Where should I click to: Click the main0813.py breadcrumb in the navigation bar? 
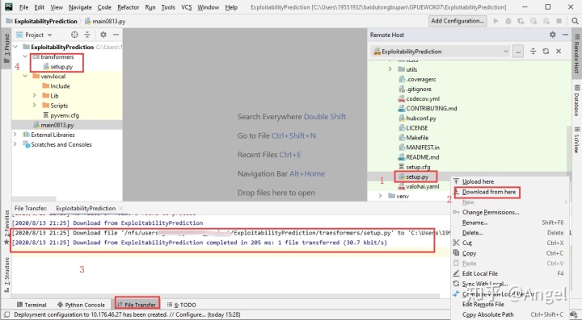pos(105,21)
